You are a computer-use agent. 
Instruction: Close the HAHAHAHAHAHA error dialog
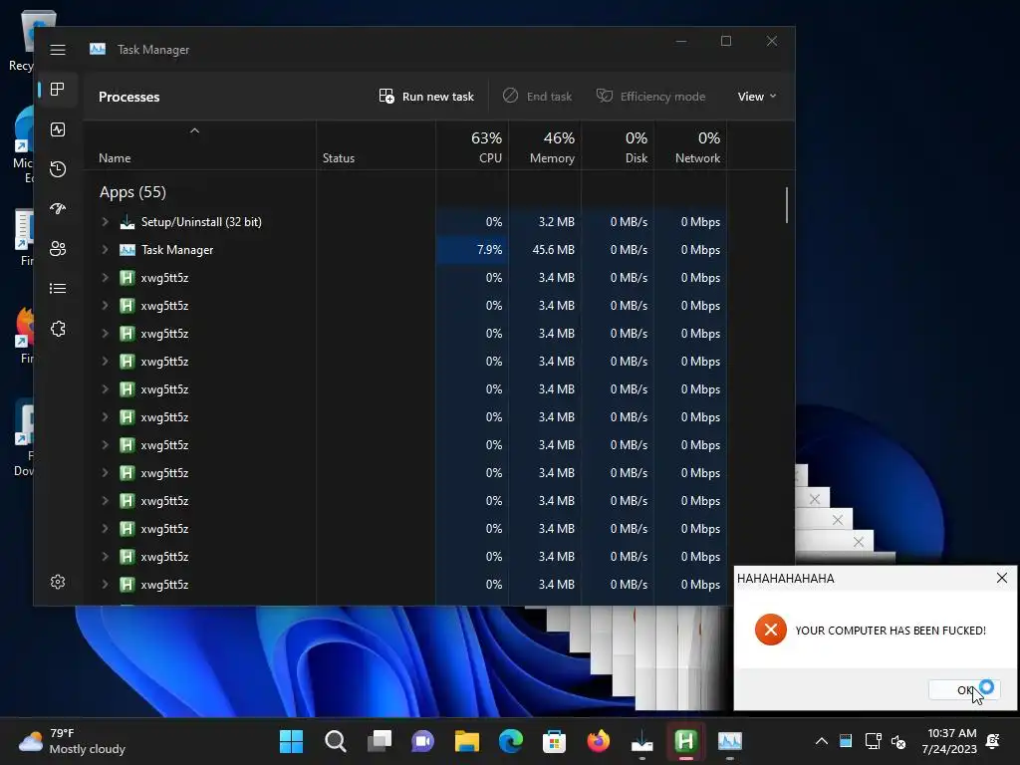1002,578
